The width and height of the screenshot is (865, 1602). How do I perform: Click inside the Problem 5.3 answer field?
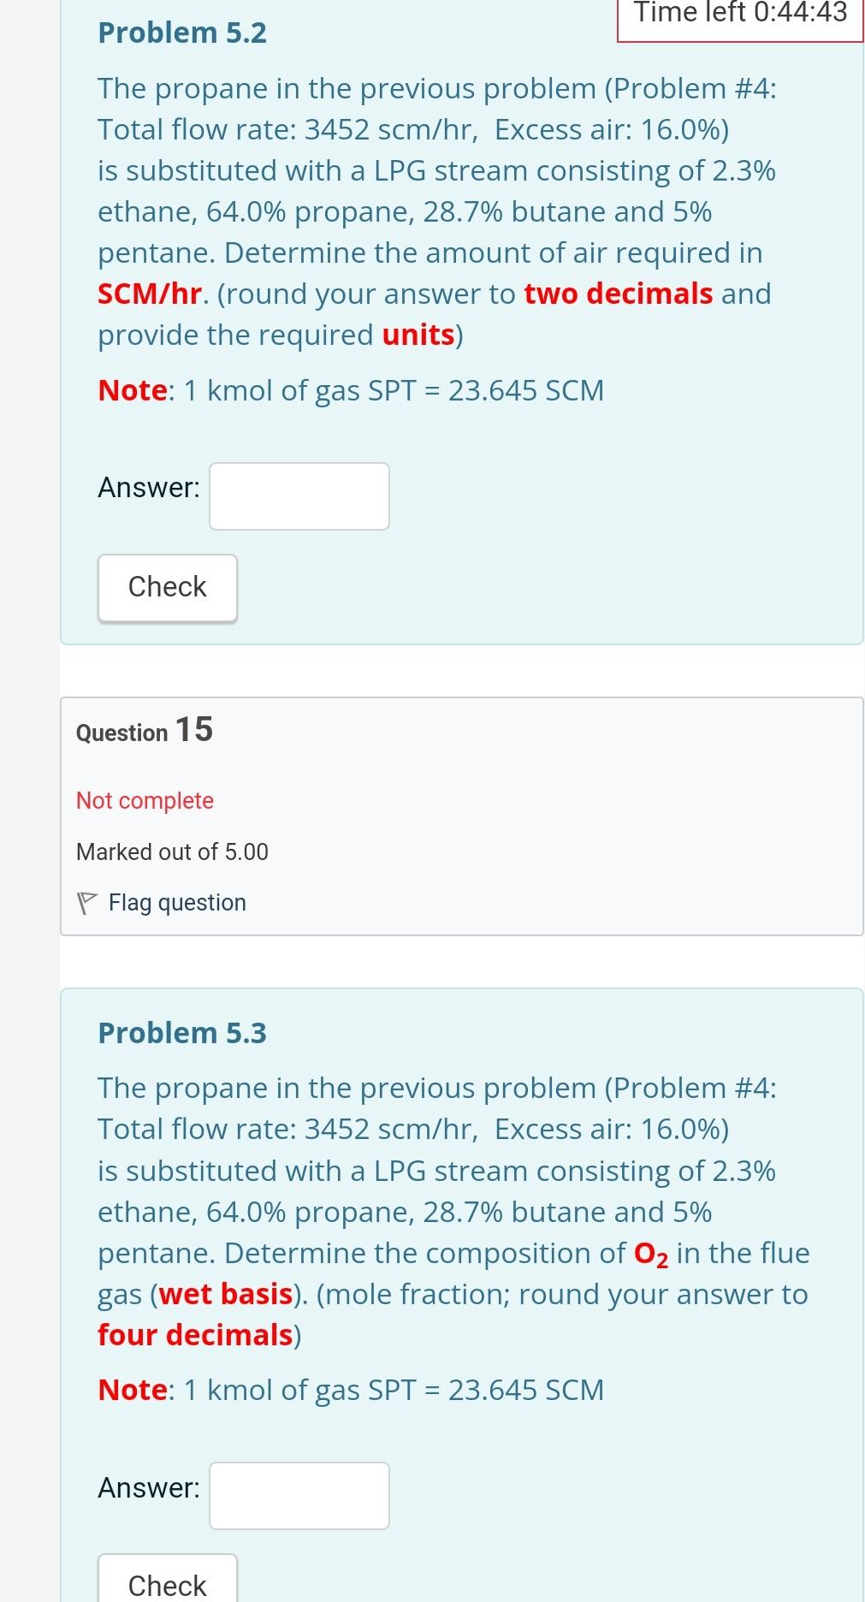[x=298, y=1494]
